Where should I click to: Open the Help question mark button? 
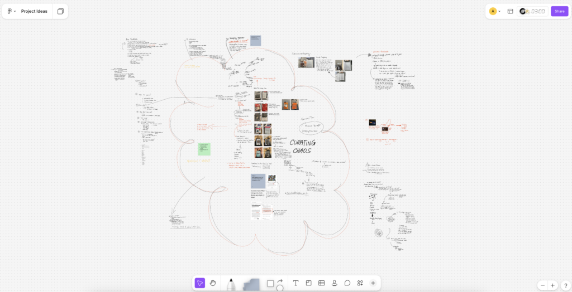pos(565,285)
